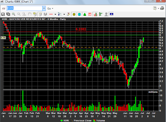Screen dimensions: 166x122
Task: Toggle the yellow S splits marker
Action: click(74, 14)
